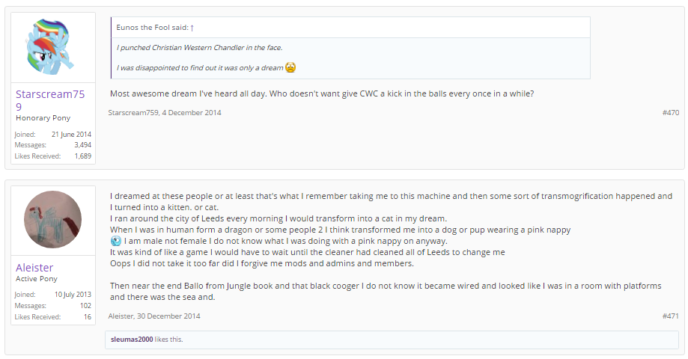This screenshot has width=688, height=359.
Task: View Aleister's 16 likes received
Action: click(x=88, y=317)
